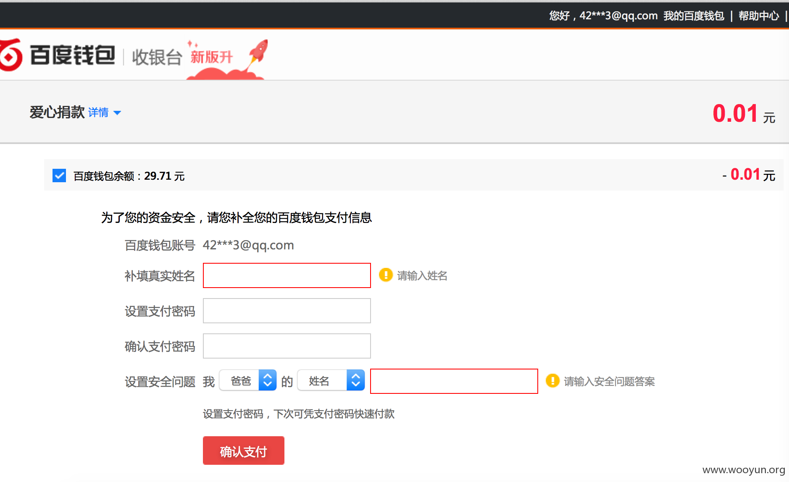Click warning icon beside 请输入安全问题答案
This screenshot has height=482, width=789.
tap(552, 381)
